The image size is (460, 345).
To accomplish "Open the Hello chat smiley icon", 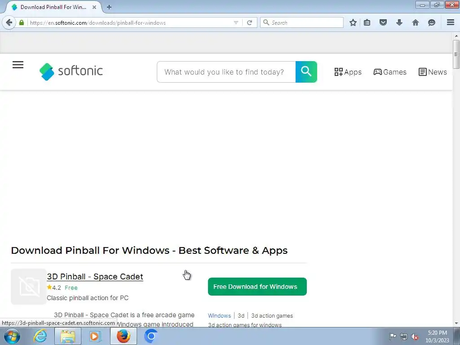I will [x=432, y=22].
